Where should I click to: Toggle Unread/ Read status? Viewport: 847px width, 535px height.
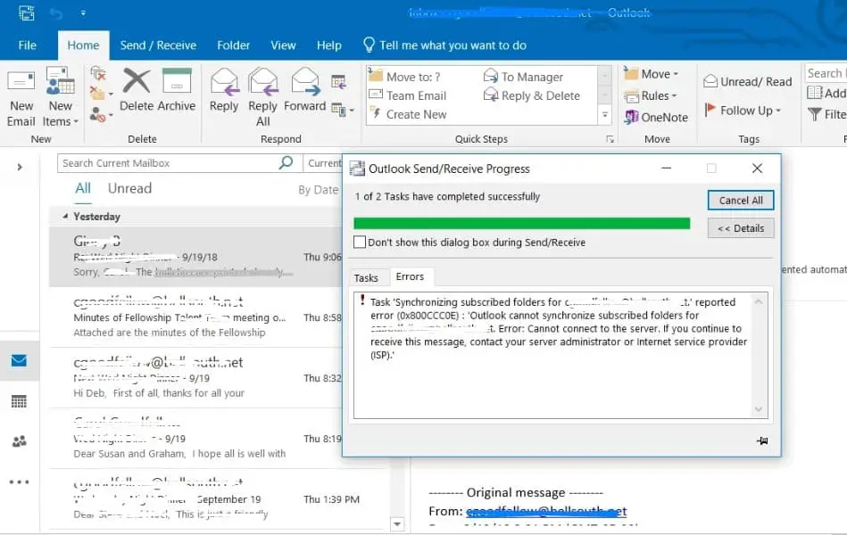(x=748, y=81)
